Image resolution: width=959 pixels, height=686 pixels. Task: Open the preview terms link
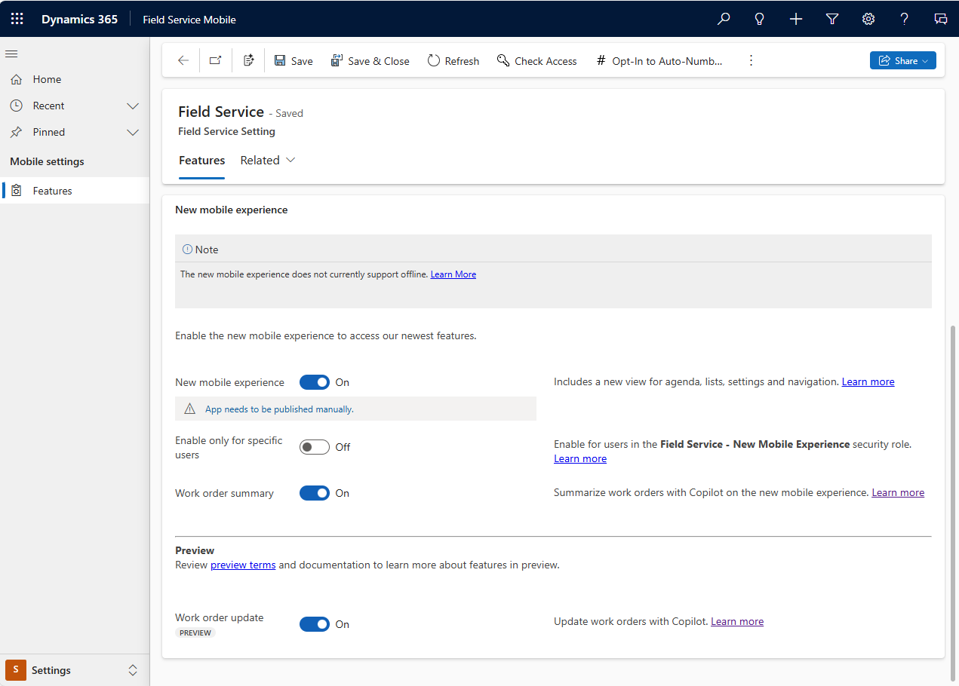243,565
